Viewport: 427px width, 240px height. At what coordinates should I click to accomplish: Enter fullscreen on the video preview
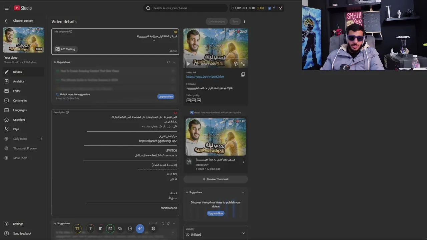pos(243,64)
